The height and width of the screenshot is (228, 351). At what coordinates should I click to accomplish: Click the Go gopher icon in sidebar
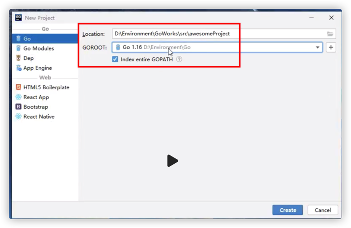(x=18, y=38)
